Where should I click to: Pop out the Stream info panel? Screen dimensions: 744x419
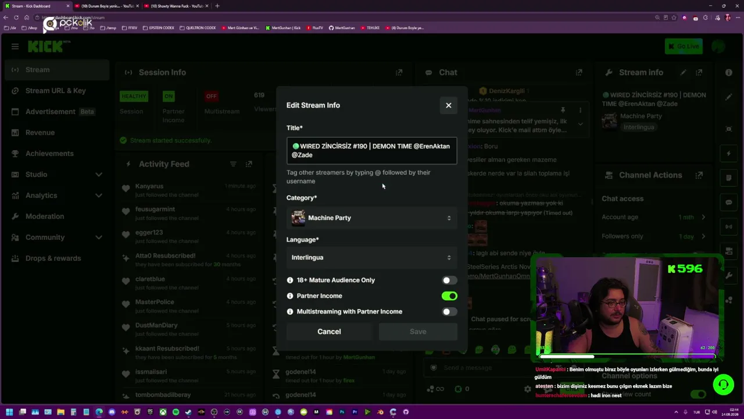(699, 73)
